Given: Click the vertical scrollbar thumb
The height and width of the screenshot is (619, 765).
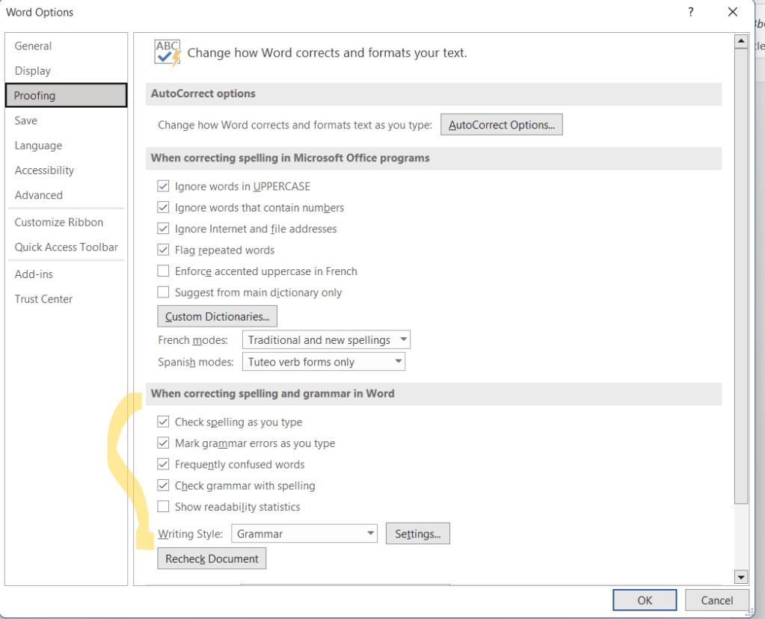Looking at the screenshot, I should click(741, 277).
